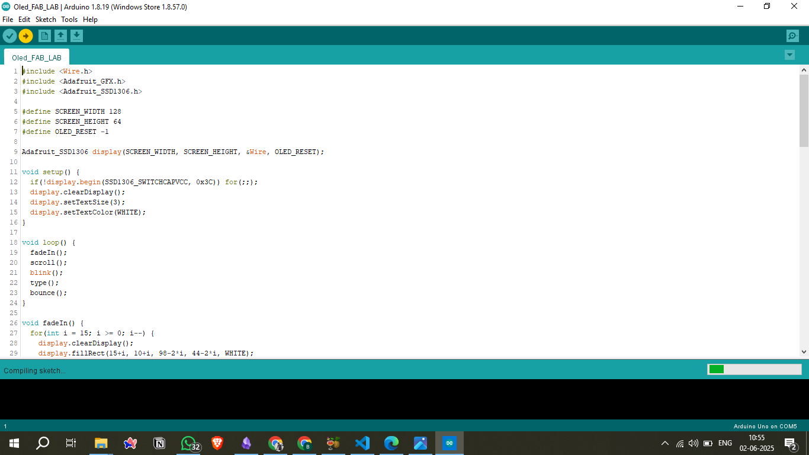Click the '#include <Adafruit_SSD1306.h>' line

(82, 91)
